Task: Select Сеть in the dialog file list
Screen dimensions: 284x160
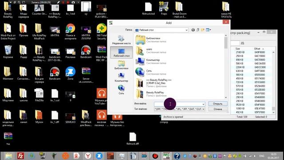Action: coord(151,72)
